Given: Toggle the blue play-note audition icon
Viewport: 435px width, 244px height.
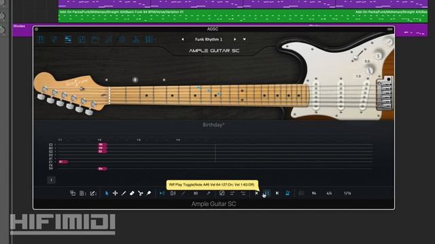Looking at the screenshot, I should (162, 193).
